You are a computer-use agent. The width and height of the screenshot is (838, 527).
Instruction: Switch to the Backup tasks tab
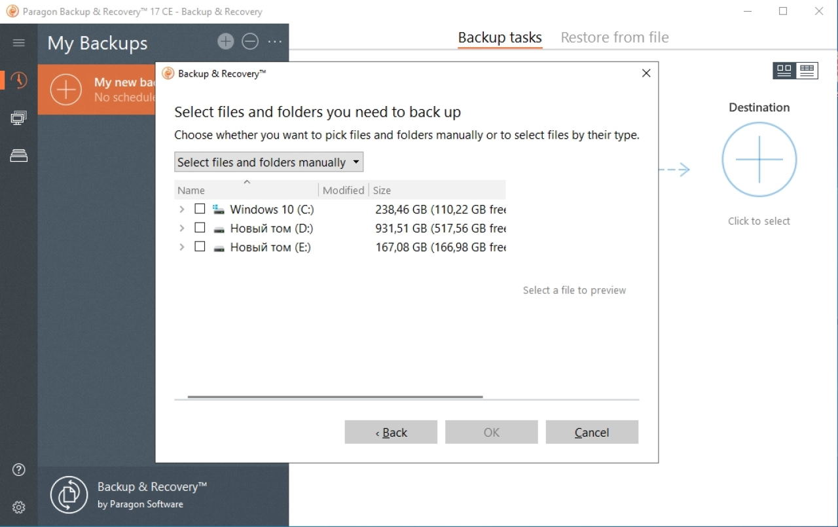(500, 37)
